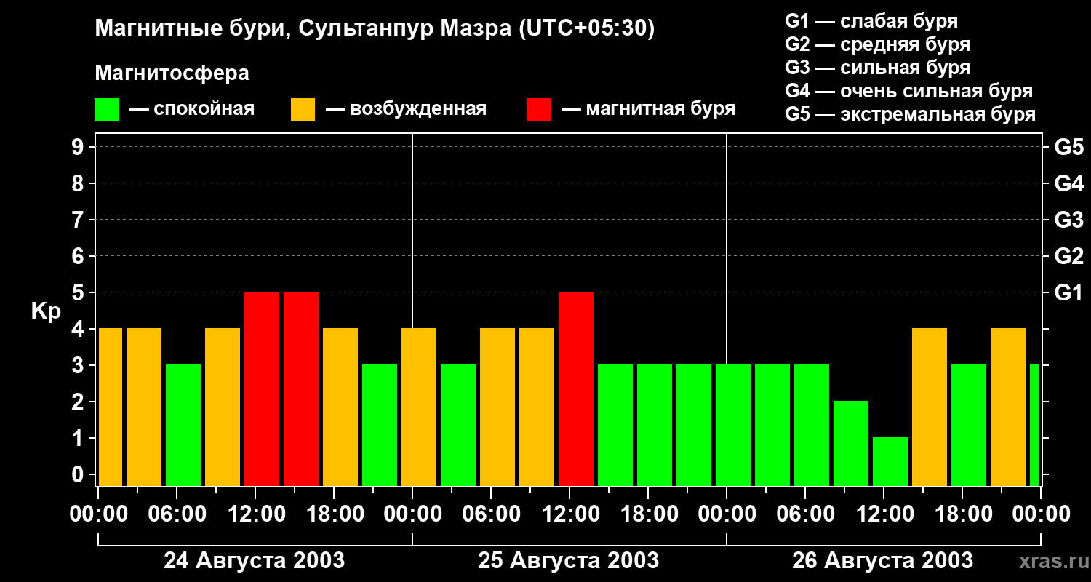Click the green bar straddling the 25/26 August midnight line
Image resolution: width=1091 pixels, height=582 pixels.
coord(733,425)
